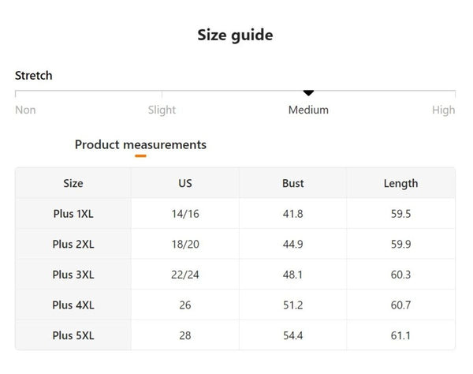Click the Length column header
473x374 pixels.
pyautogui.click(x=400, y=183)
